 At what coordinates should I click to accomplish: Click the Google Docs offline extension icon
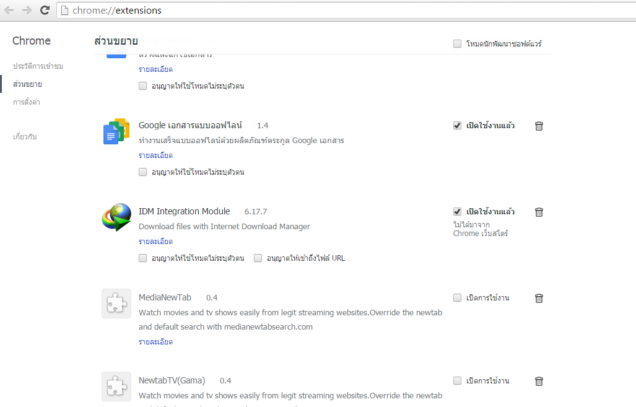point(116,131)
